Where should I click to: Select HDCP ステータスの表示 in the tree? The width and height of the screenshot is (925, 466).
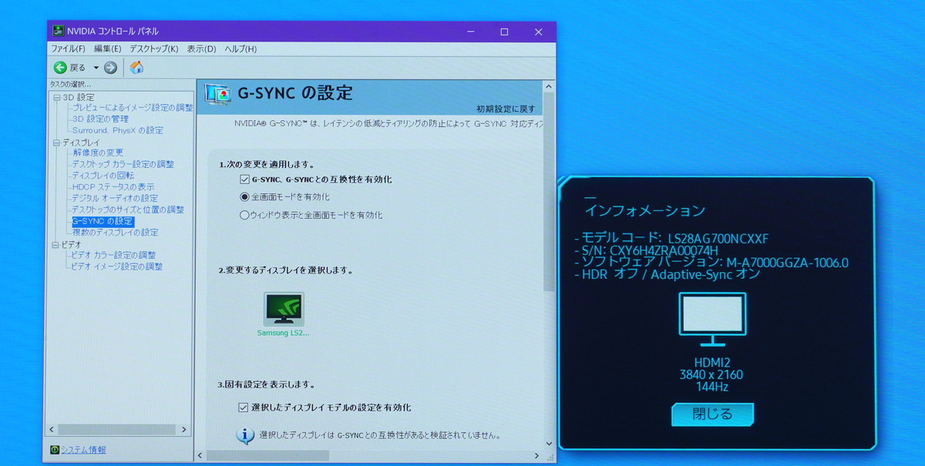point(113,187)
